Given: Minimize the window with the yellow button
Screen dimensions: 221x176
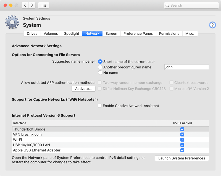Looking at the screenshot, I should [x=11, y=5].
